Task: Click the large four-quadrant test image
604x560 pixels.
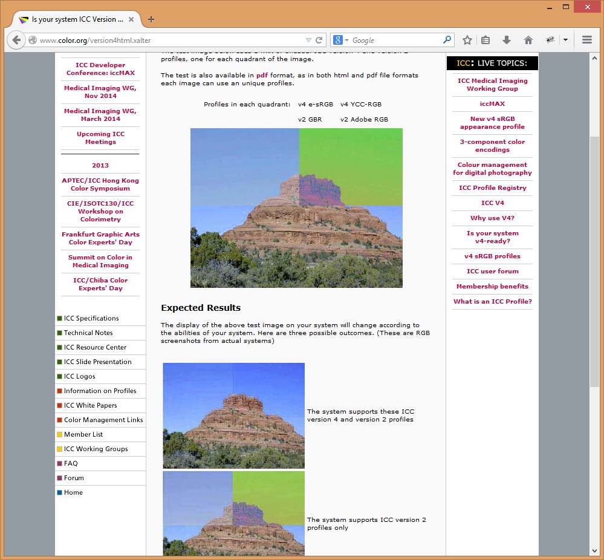Action: pyautogui.click(x=296, y=207)
